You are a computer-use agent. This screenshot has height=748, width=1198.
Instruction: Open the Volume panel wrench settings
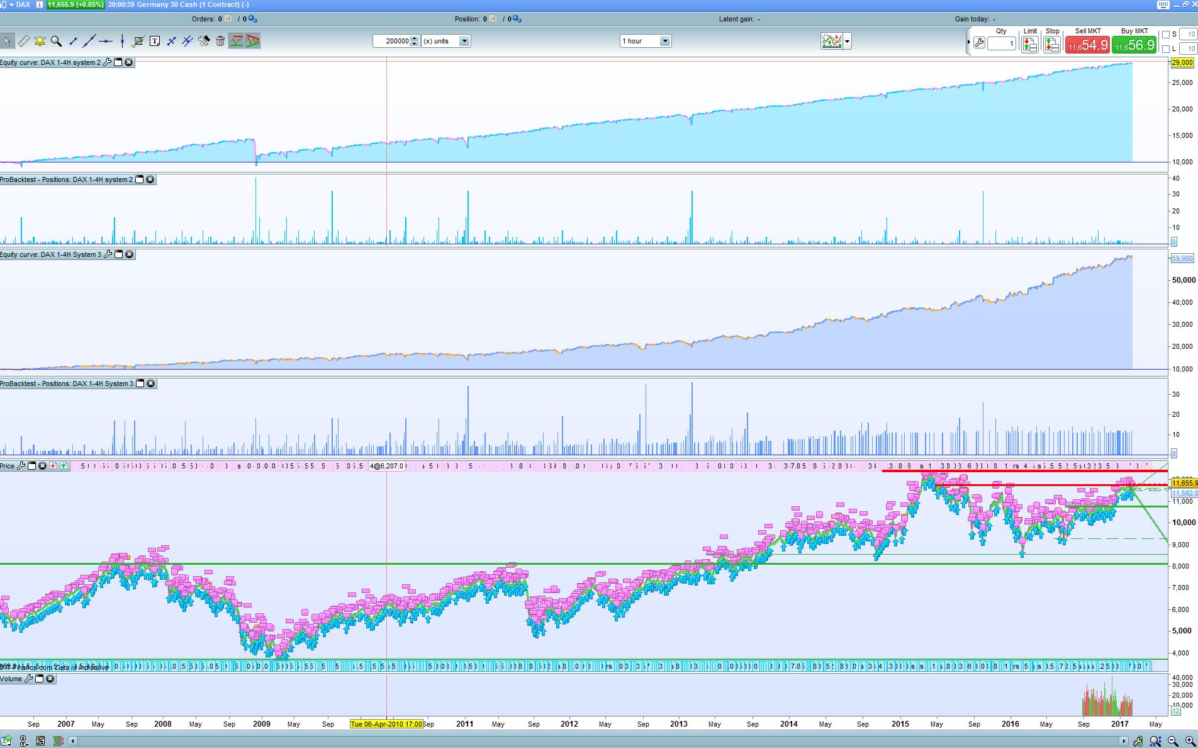pos(29,679)
